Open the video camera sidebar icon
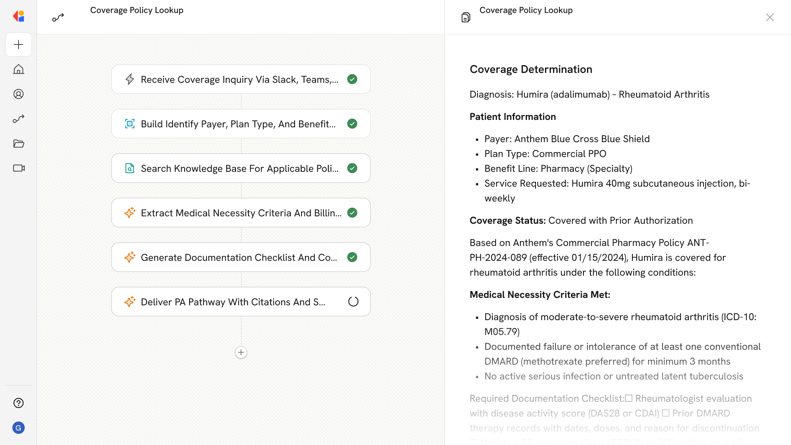Screen dimensions: 791x445 19,168
